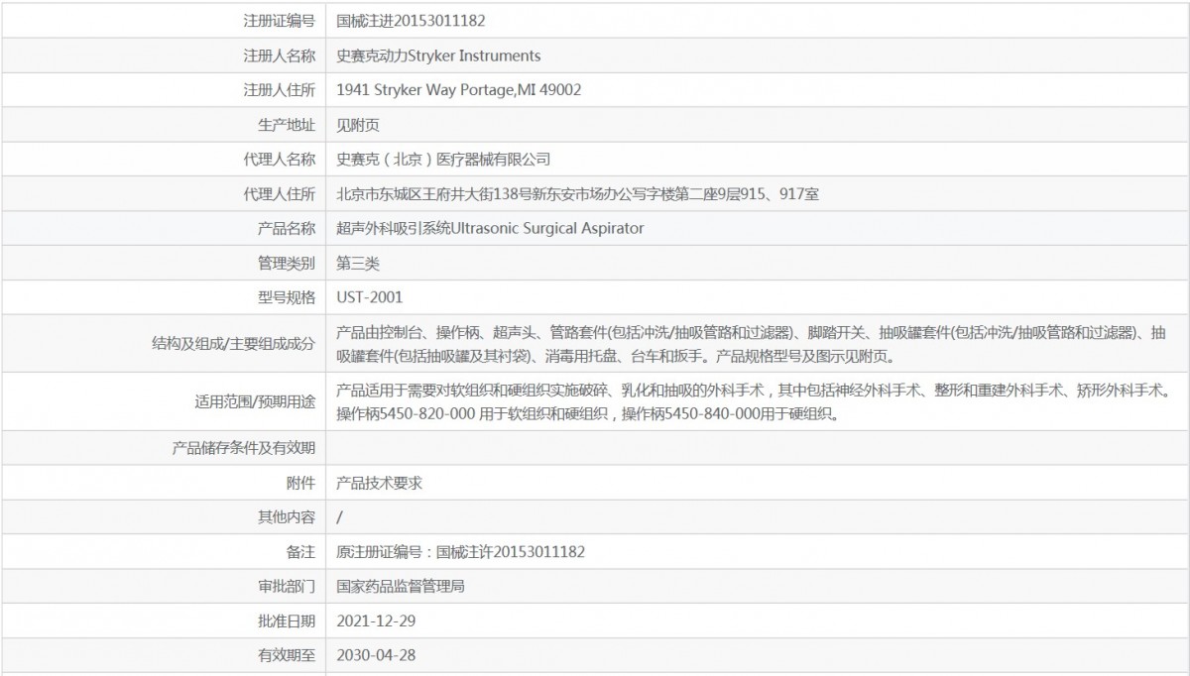This screenshot has width=1190, height=676.
Task: Click the 管理类别 label
Action: pos(287,264)
